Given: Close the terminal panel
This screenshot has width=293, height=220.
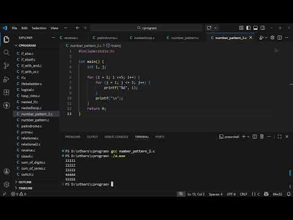Looking at the screenshot, I should pos(287,137).
